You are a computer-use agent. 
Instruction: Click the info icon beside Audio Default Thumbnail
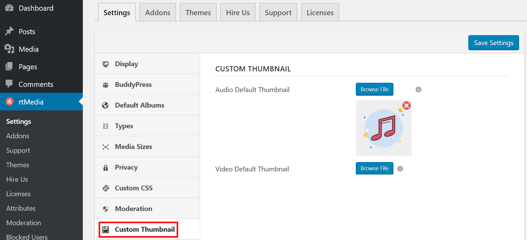[x=418, y=89]
